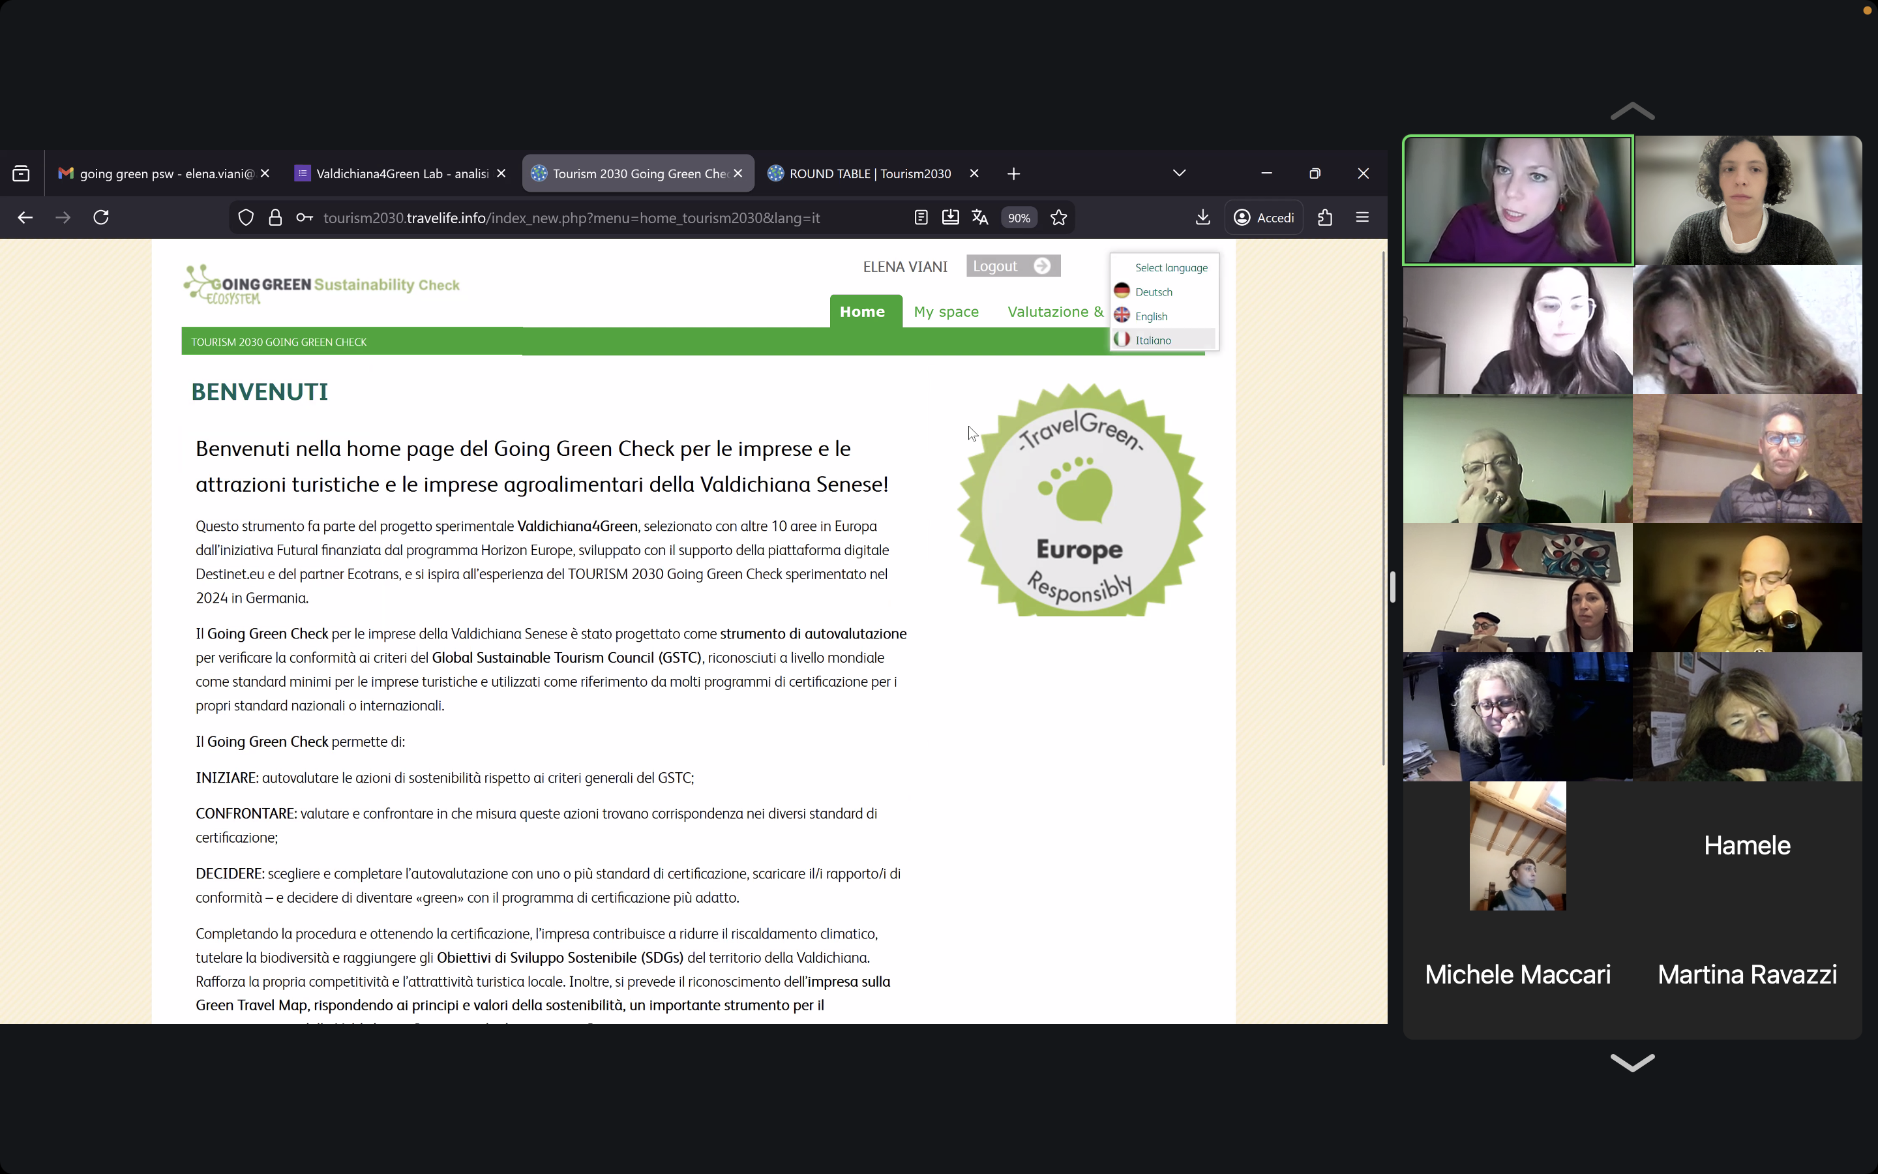Open reader view icon in address bar

point(920,217)
